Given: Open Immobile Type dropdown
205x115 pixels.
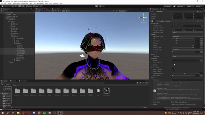Looking at the screenshot, I should tap(187, 50).
